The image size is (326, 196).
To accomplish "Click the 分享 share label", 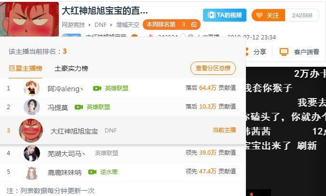I will pos(260,52).
